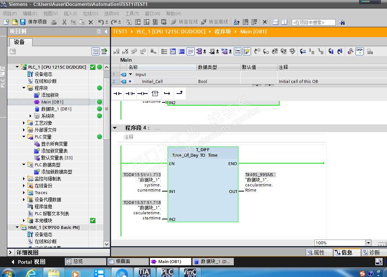Click Go offline button
The width and height of the screenshot is (387, 277).
click(x=214, y=22)
